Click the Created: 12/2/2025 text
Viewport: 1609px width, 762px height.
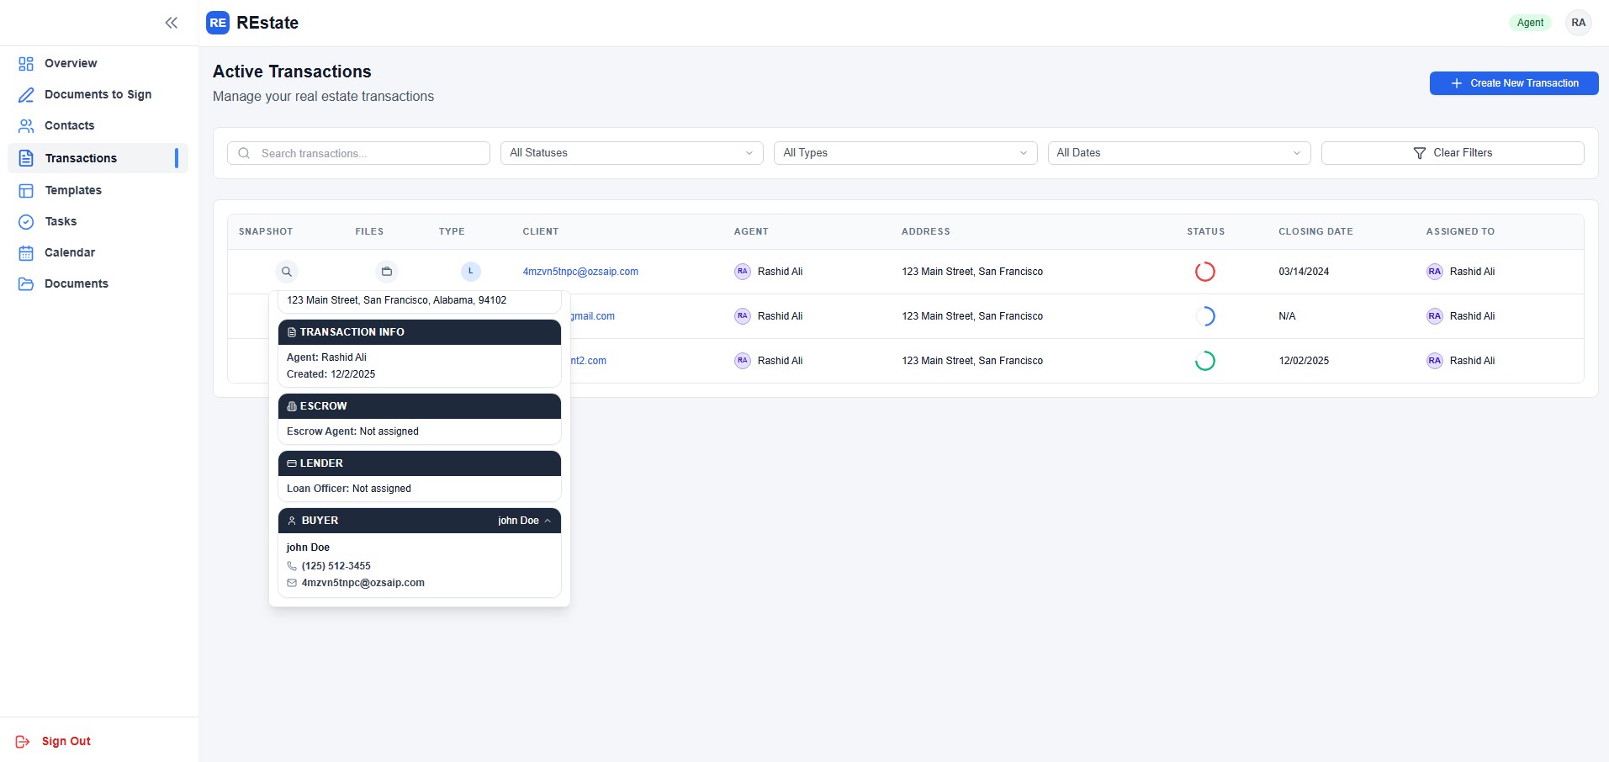point(331,374)
